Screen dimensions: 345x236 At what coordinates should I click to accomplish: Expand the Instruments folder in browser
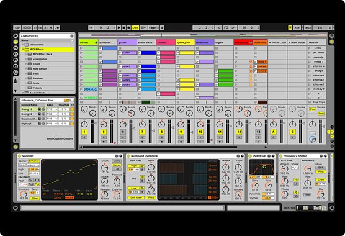coord(23,45)
